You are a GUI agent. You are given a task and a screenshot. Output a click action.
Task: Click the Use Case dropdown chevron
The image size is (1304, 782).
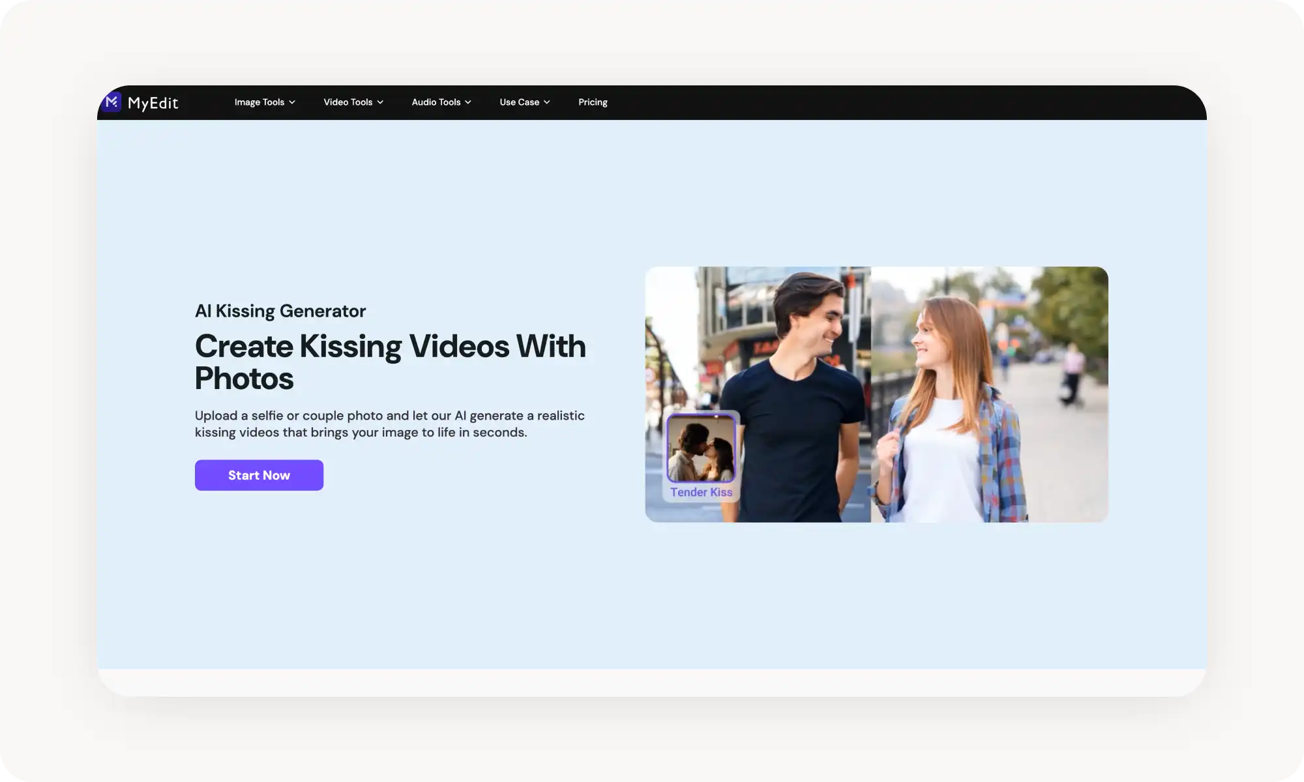546,102
